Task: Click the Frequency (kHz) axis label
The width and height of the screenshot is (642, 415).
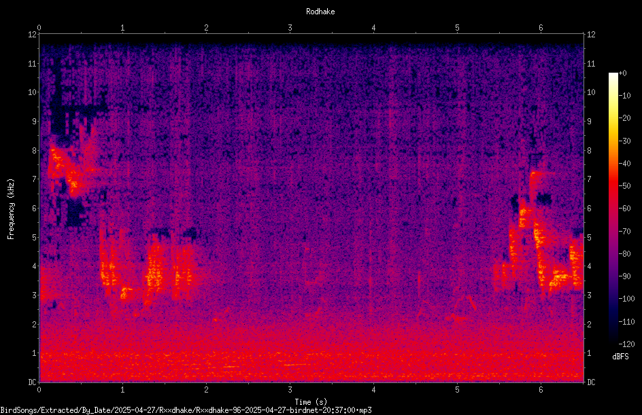Action: (x=11, y=209)
